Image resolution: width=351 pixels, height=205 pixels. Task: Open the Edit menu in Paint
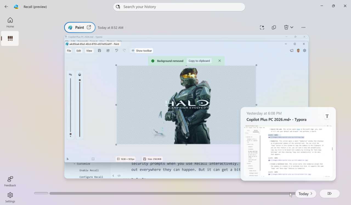click(79, 51)
